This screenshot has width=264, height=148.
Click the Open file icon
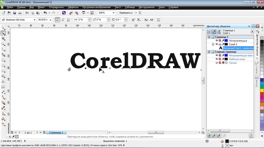(9, 13)
